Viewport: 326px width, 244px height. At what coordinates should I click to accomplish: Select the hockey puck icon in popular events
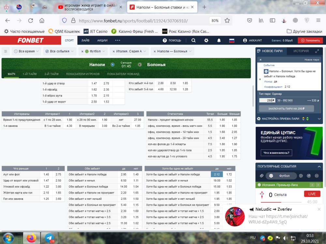click(x=261, y=176)
